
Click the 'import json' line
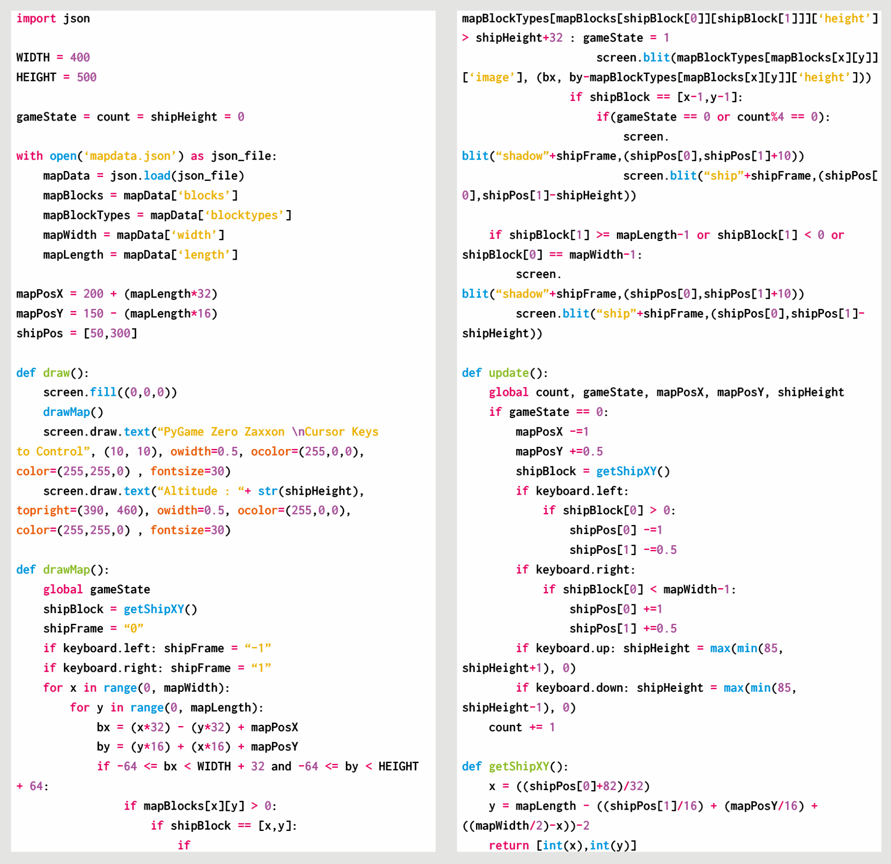53,19
